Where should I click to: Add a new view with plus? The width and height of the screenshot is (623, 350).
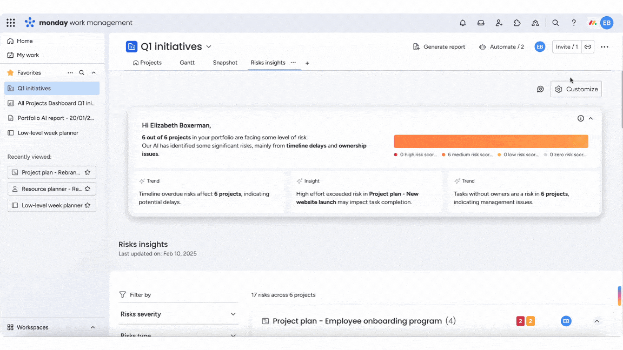pyautogui.click(x=307, y=63)
